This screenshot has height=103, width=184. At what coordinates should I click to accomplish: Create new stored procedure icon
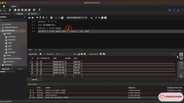pos(26,10)
